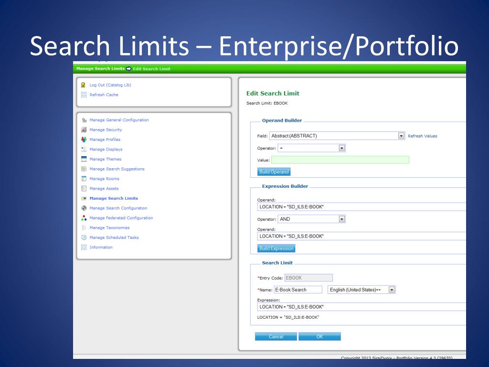Click the Manage Search Limits icon
The image size is (489, 367).
click(x=84, y=198)
